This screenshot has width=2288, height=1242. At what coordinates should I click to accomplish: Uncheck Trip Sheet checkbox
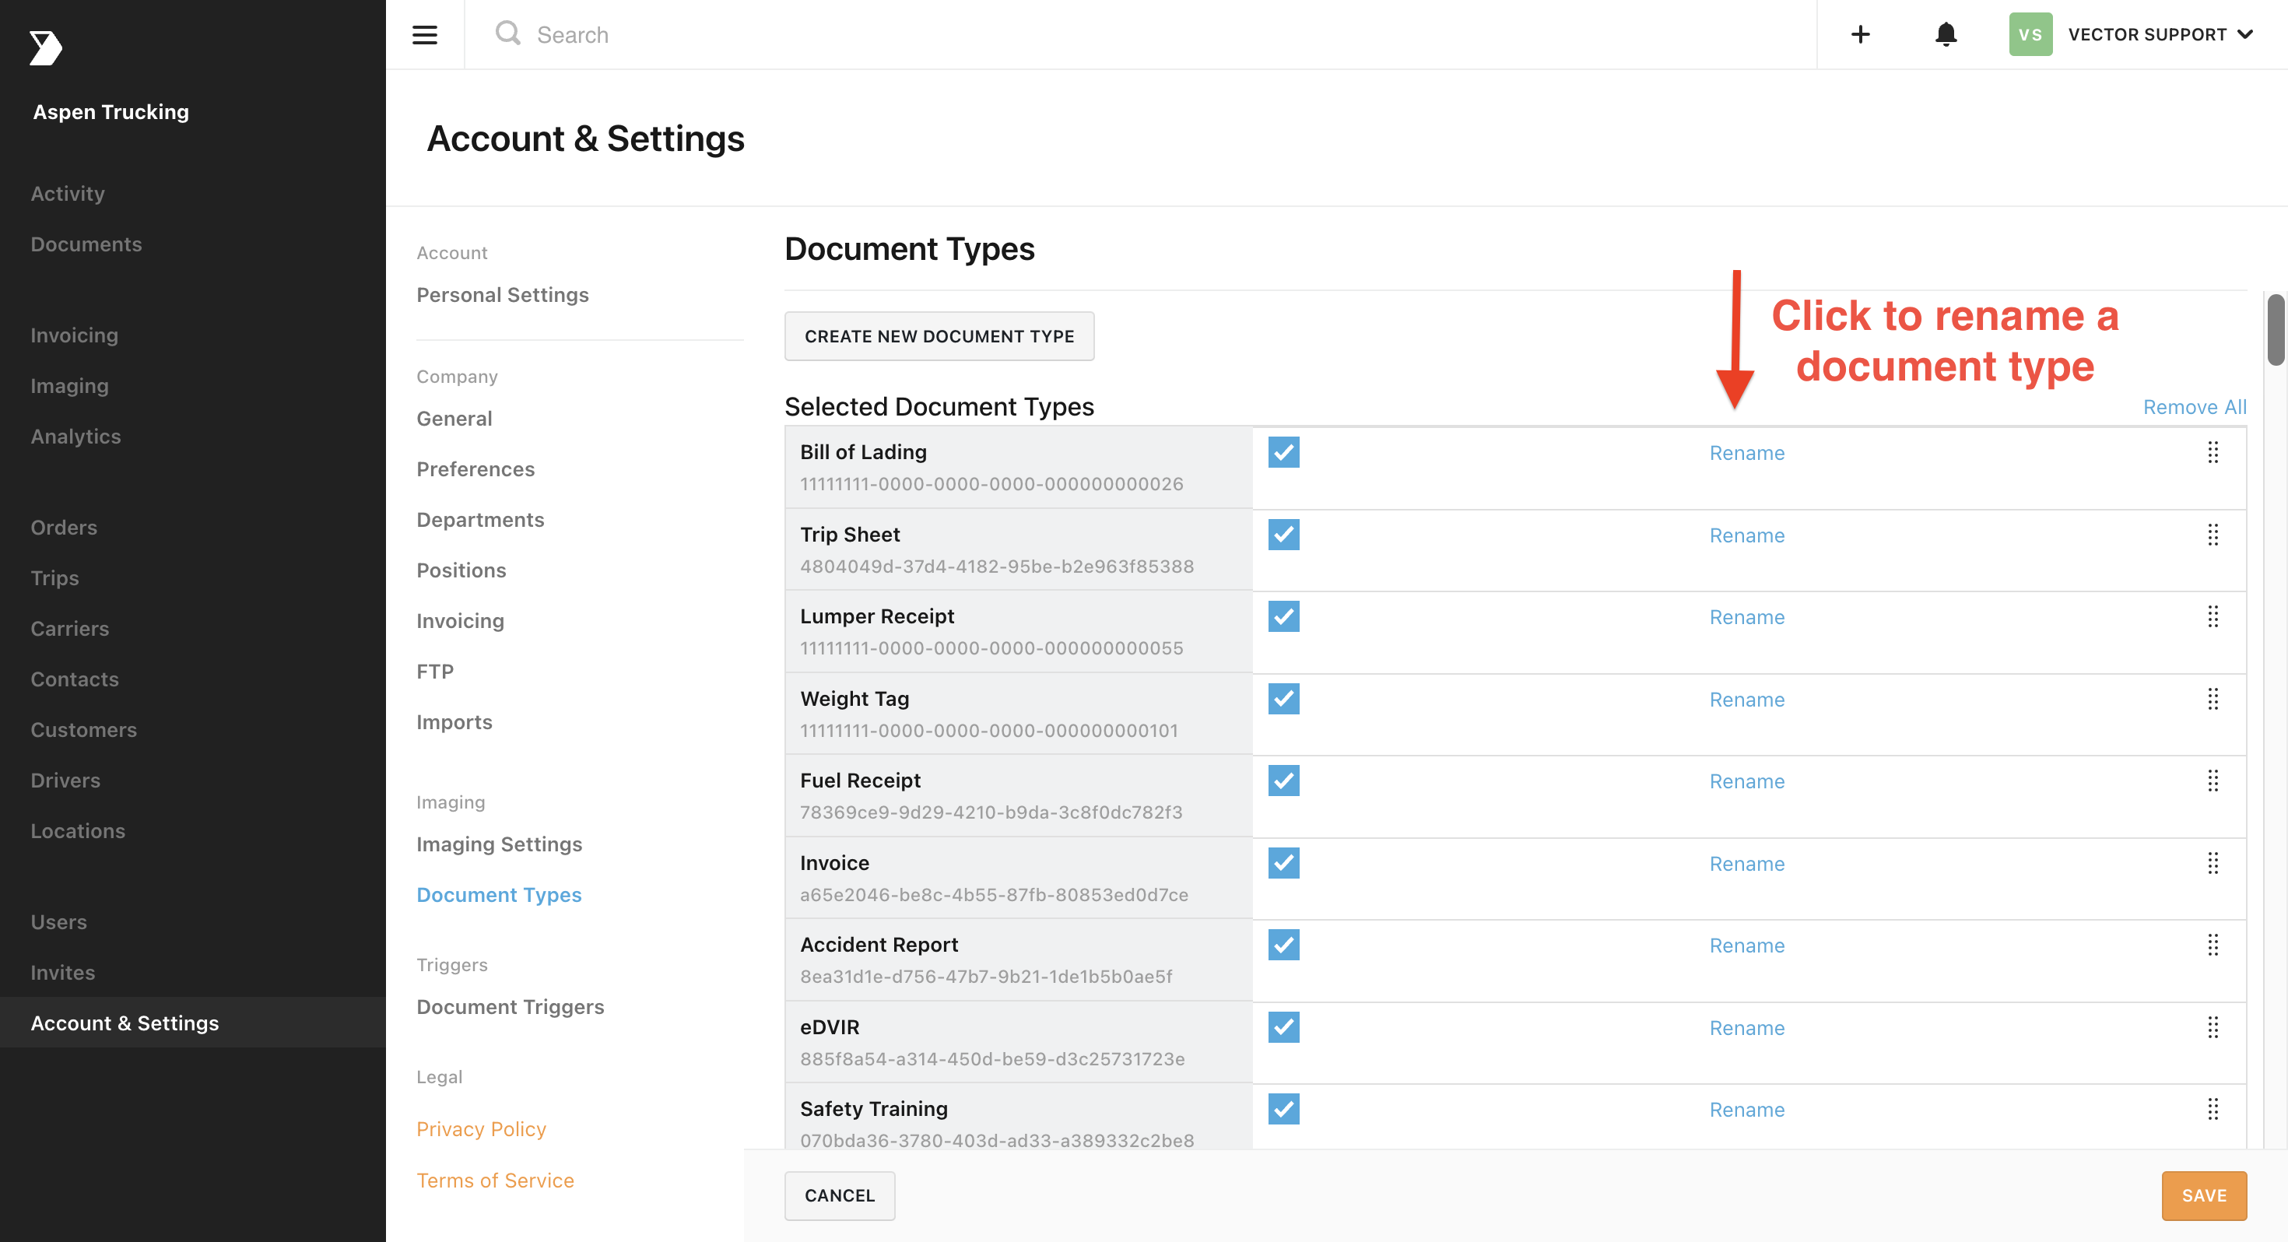click(x=1283, y=535)
